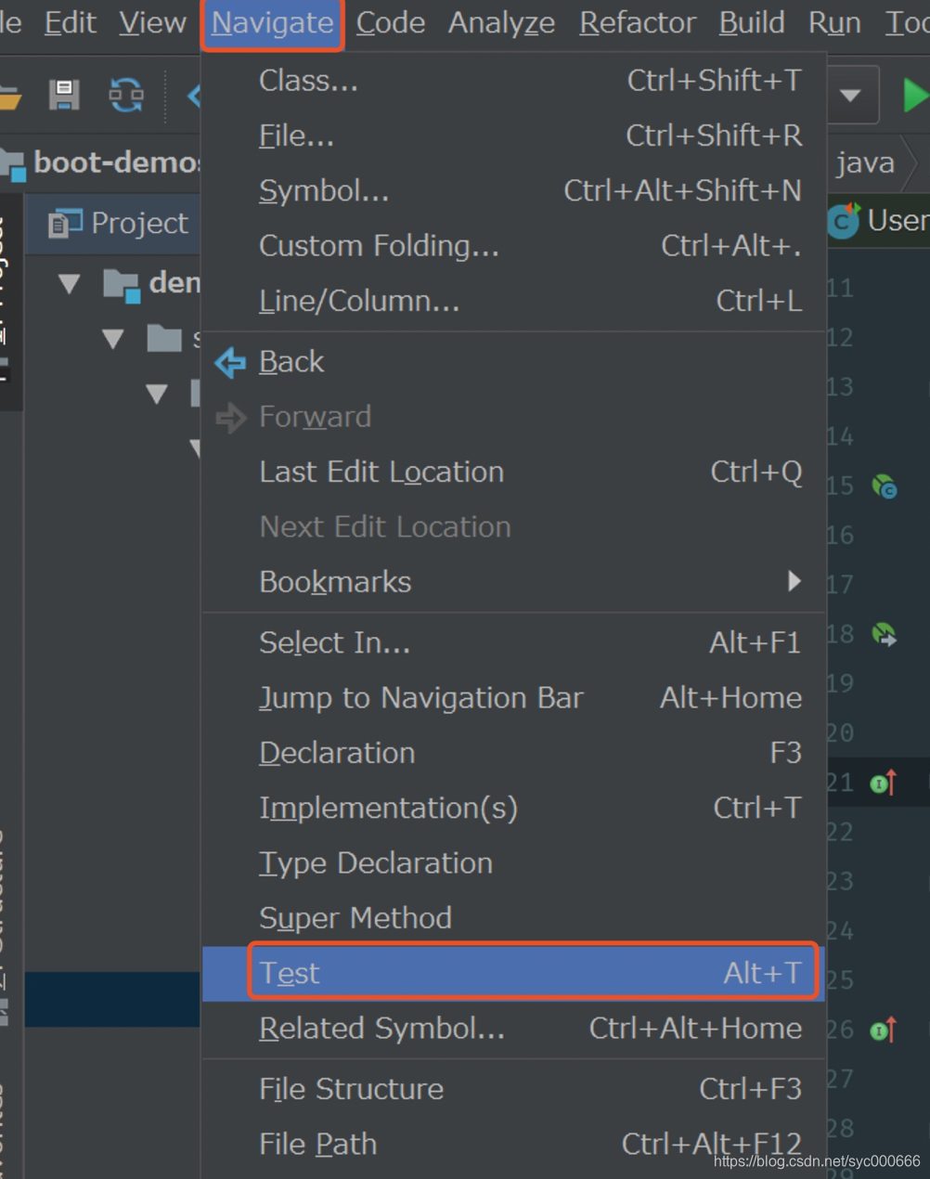930x1179 pixels.
Task: Choose Jump to Navigation Bar
Action: pos(514,697)
